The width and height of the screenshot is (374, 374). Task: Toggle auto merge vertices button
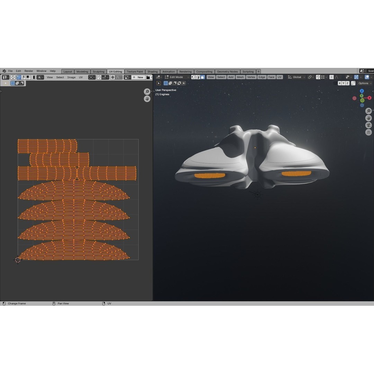coord(353,83)
